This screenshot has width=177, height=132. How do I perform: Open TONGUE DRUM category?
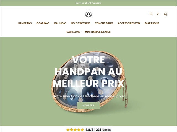click(104, 23)
